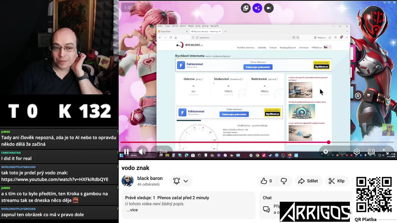Open a new tab with plus button
397x223 pixels.
225,31
